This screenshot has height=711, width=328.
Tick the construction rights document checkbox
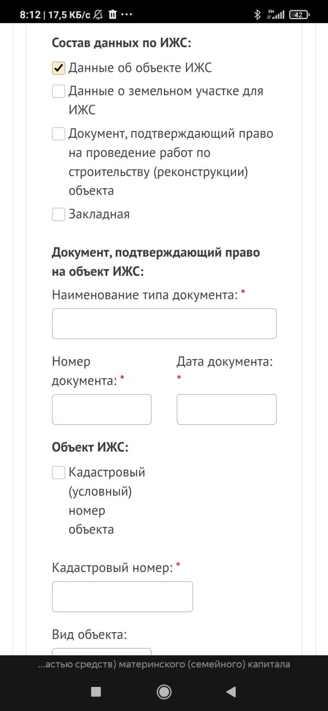pyautogui.click(x=58, y=134)
